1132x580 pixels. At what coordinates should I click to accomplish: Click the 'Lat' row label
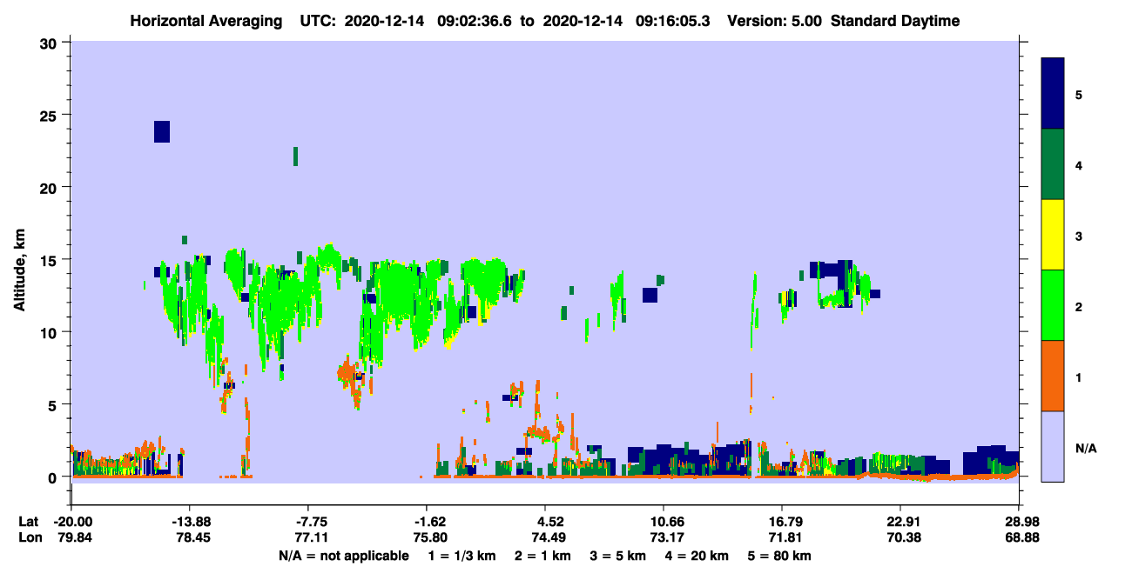tap(28, 522)
